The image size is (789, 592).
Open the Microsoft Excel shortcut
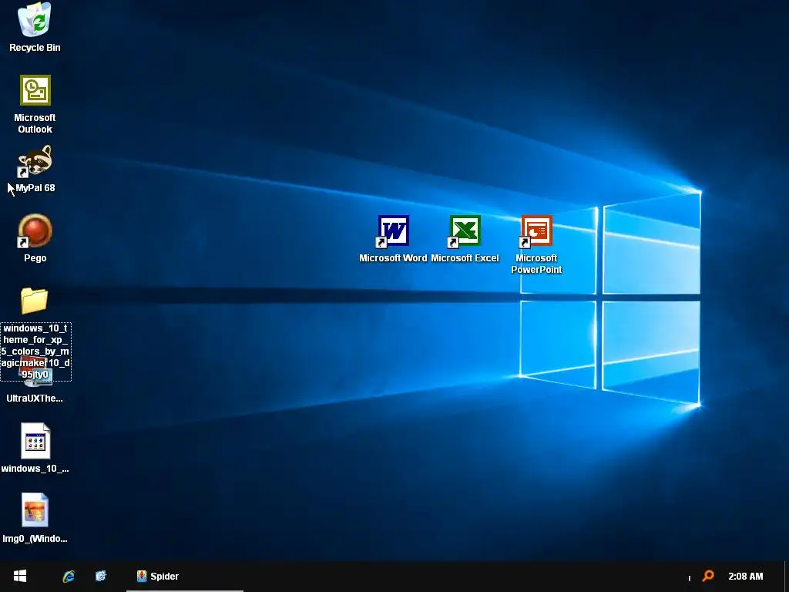(x=465, y=231)
